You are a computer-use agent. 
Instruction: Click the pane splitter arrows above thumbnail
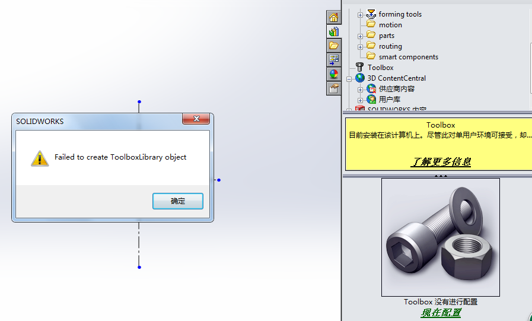pos(441,176)
